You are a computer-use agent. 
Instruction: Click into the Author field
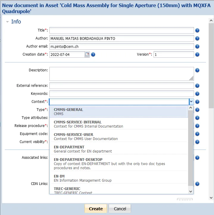(x=122, y=38)
